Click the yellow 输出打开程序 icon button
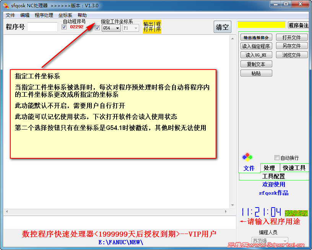The image size is (312, 250). click(x=152, y=26)
